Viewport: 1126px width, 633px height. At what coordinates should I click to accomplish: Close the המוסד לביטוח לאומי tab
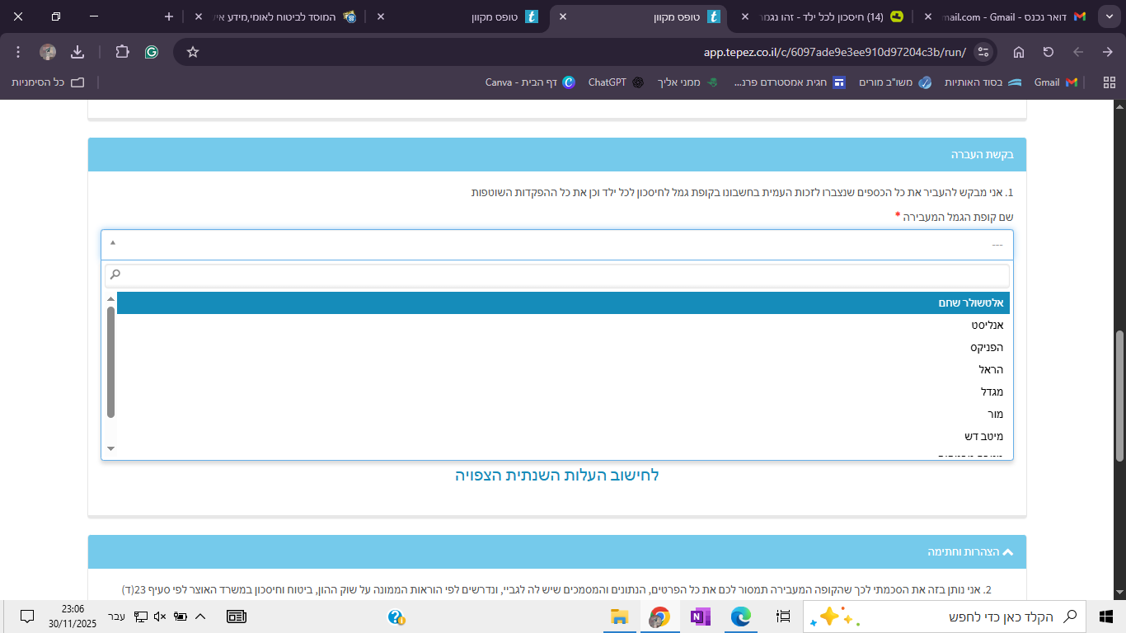point(198,16)
